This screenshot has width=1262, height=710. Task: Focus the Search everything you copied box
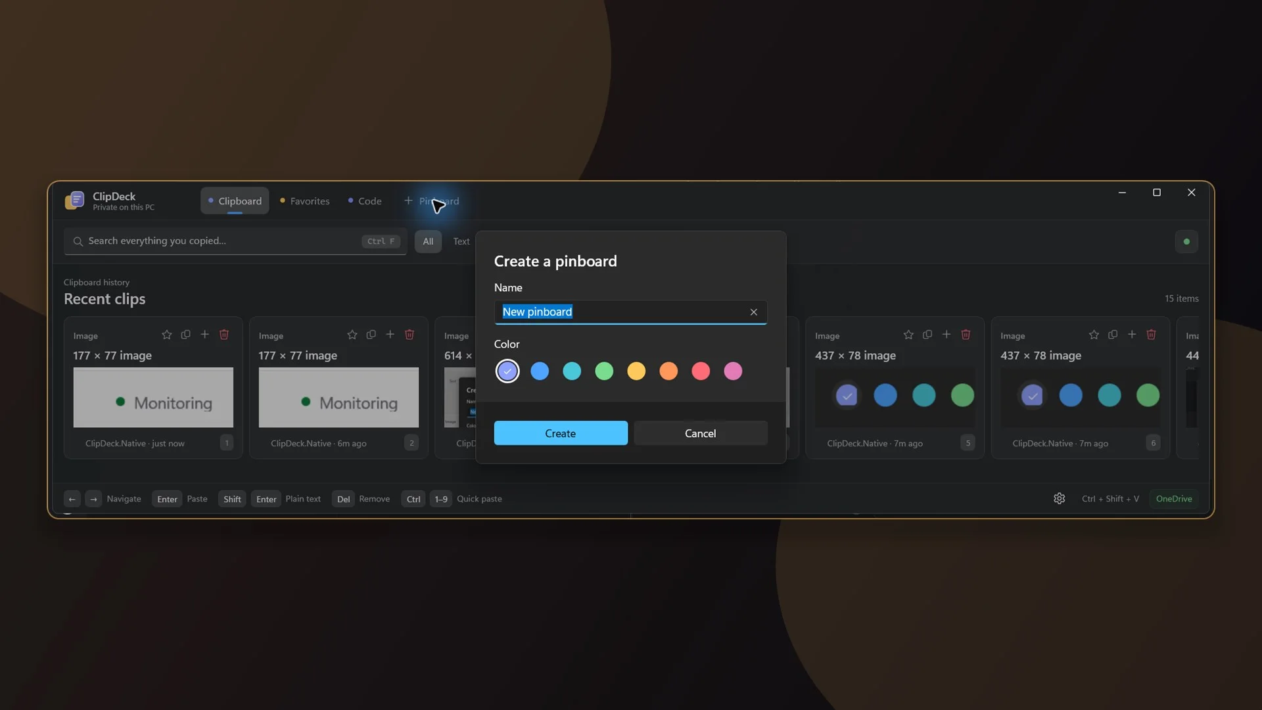[235, 241]
